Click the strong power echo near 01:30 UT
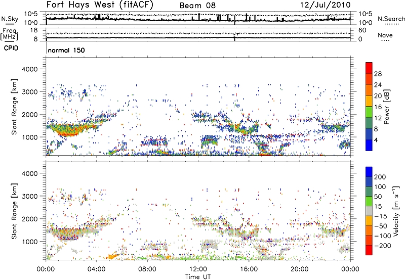 click(x=68, y=130)
